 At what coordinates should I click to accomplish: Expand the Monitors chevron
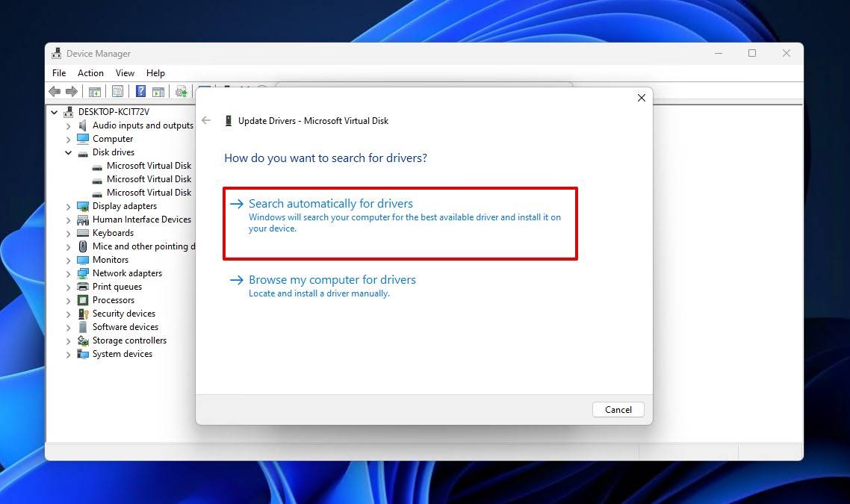point(68,260)
